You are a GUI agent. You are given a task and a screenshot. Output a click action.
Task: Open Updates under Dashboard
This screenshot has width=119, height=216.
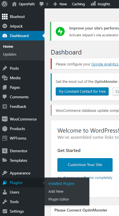pos(10,54)
